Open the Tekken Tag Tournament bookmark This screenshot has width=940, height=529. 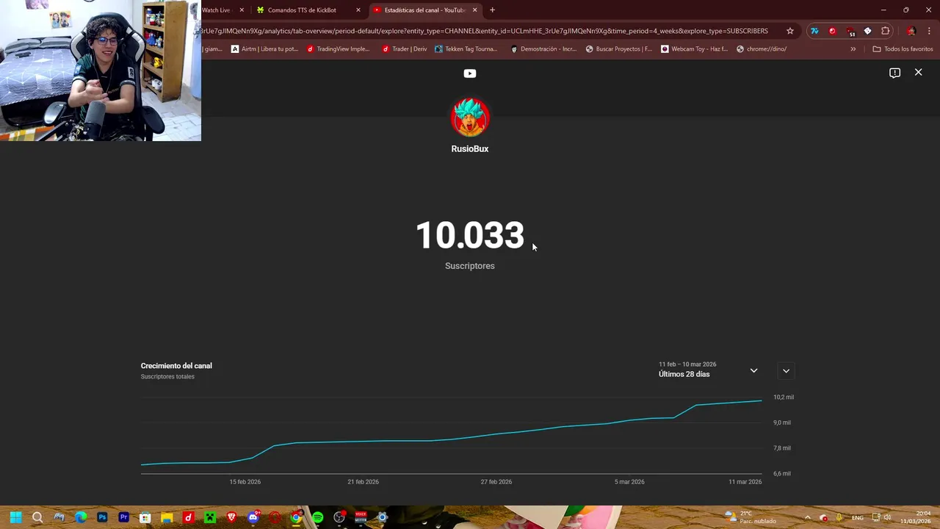pyautogui.click(x=466, y=49)
